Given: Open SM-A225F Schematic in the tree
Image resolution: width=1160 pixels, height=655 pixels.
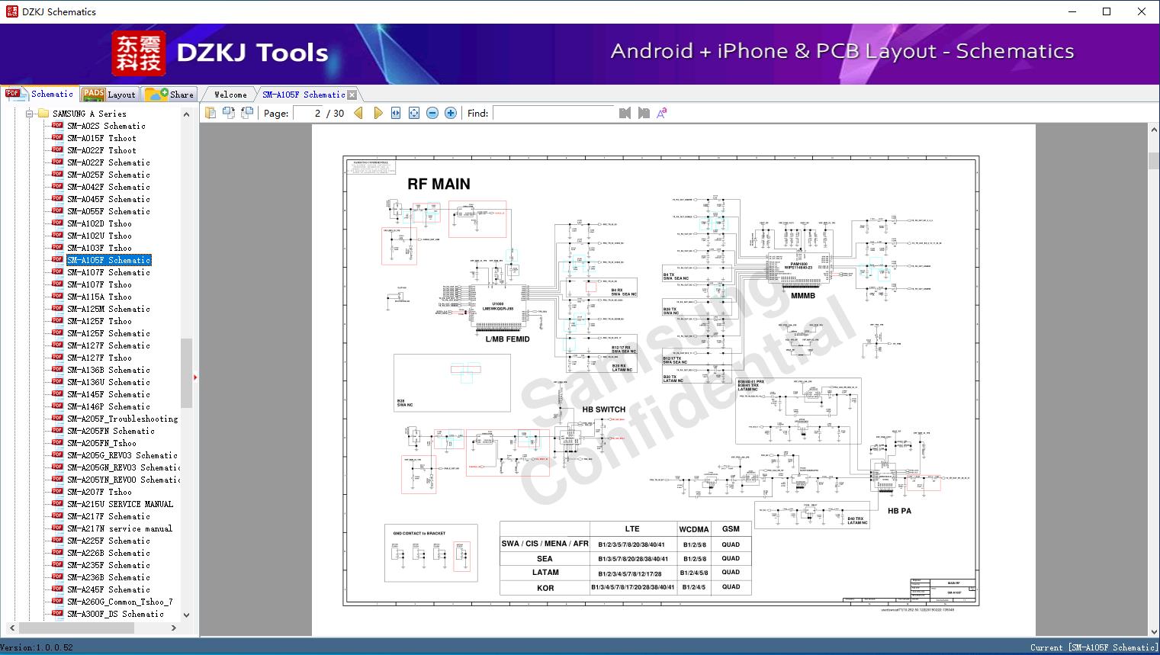Looking at the screenshot, I should 108,541.
